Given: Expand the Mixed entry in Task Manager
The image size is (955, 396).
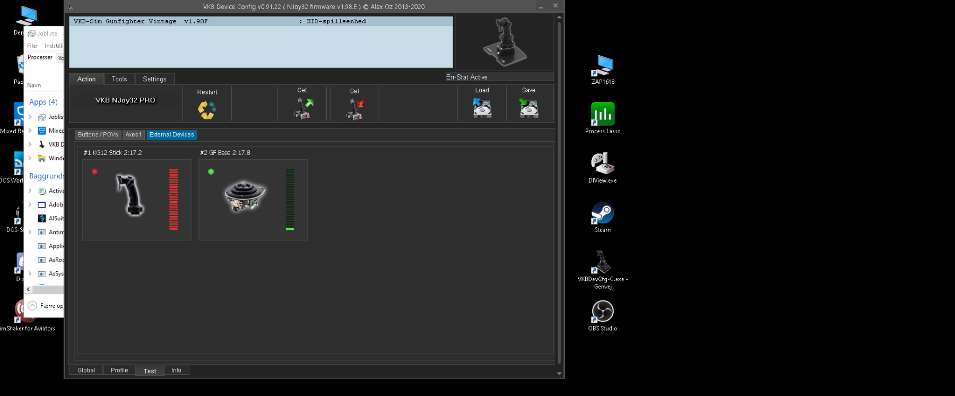Looking at the screenshot, I should point(30,131).
